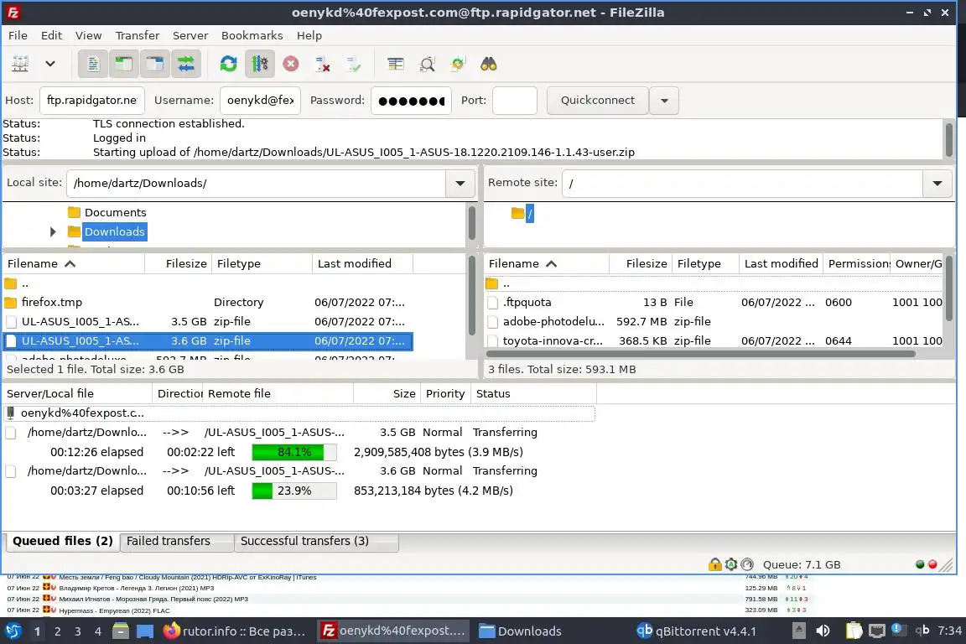
Task: Select the toyota-innova-cr remote zip file
Action: click(x=714, y=340)
